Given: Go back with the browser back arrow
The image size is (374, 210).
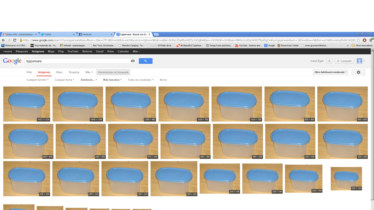Looking at the screenshot, I should (3, 40).
